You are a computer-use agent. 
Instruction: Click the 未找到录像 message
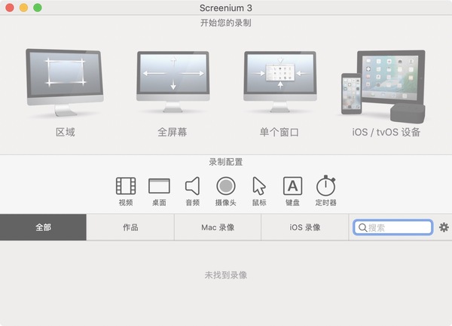point(226,275)
